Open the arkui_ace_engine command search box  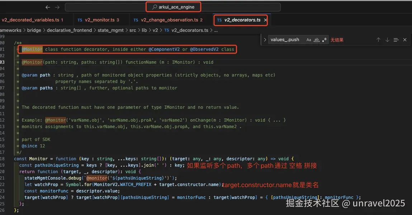click(173, 7)
